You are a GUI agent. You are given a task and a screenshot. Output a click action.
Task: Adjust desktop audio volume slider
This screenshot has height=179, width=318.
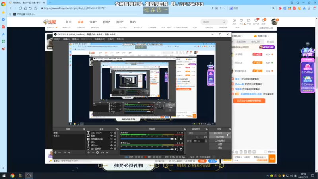[147, 139]
